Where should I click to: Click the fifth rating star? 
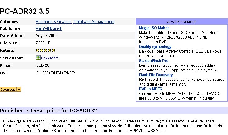(x=54, y=50)
